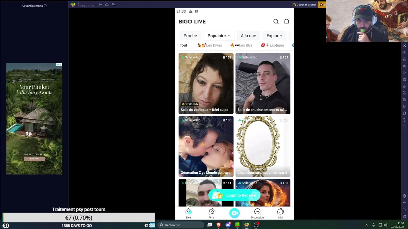This screenshot has width=408, height=229.
Task: Click the APK install icon in right sidebar
Action: [x=404, y=59]
